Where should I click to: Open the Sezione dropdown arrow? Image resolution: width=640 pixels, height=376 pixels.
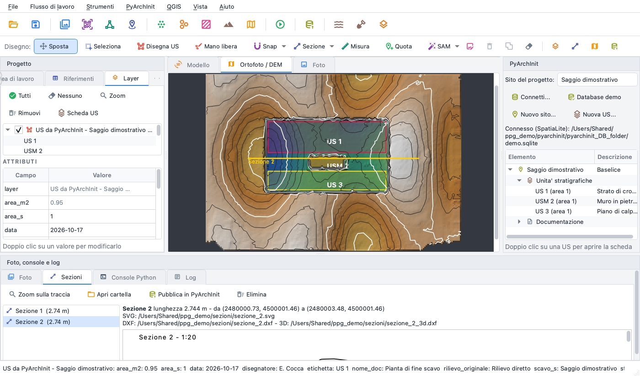(332, 46)
